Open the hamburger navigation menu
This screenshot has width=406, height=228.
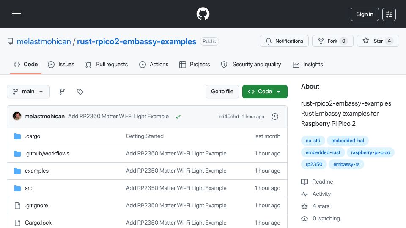click(16, 14)
